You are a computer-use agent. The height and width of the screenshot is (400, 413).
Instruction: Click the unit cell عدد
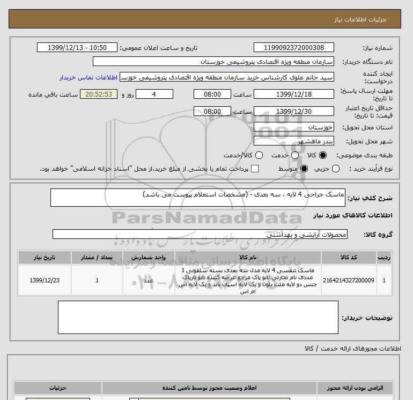click(x=149, y=280)
